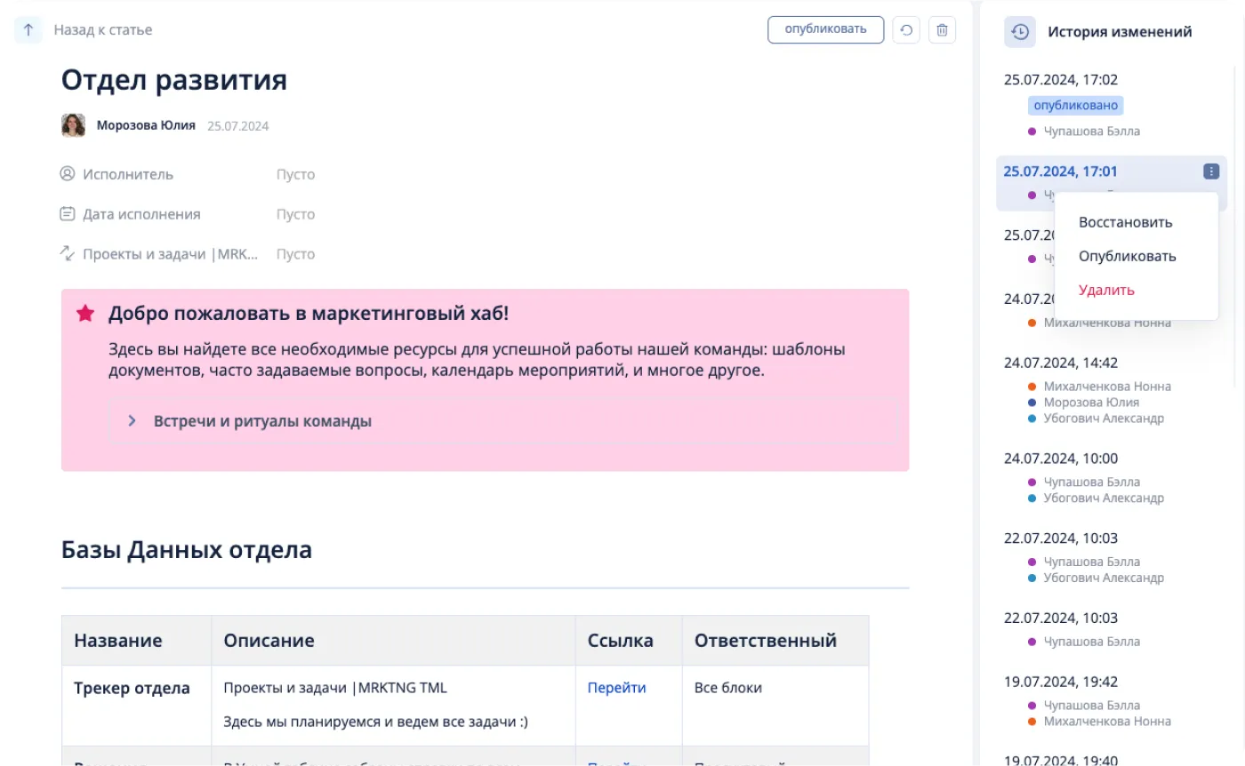
Task: Expand Встречи и ритуалы команды section
Action: 133,421
